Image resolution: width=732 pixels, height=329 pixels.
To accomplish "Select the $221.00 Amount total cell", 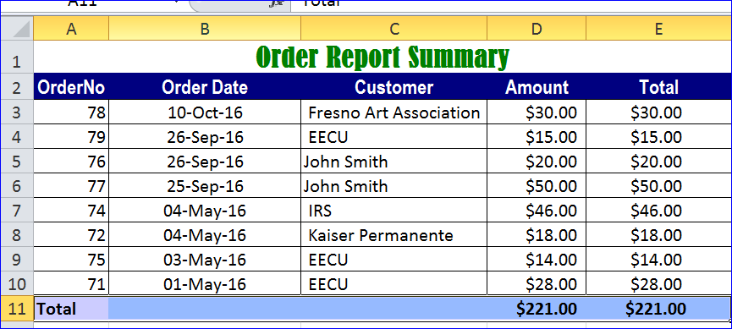I will 537,309.
